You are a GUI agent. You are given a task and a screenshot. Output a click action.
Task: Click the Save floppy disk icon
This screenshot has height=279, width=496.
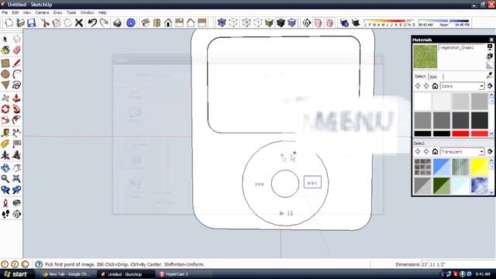(x=31, y=22)
